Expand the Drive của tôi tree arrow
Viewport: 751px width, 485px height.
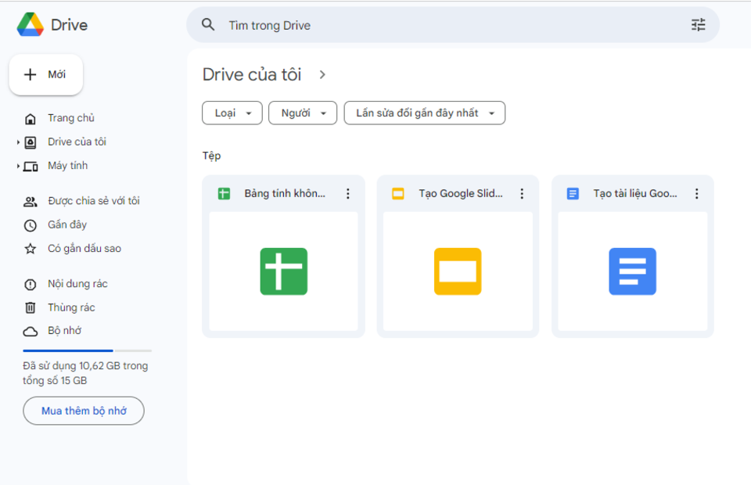(18, 142)
